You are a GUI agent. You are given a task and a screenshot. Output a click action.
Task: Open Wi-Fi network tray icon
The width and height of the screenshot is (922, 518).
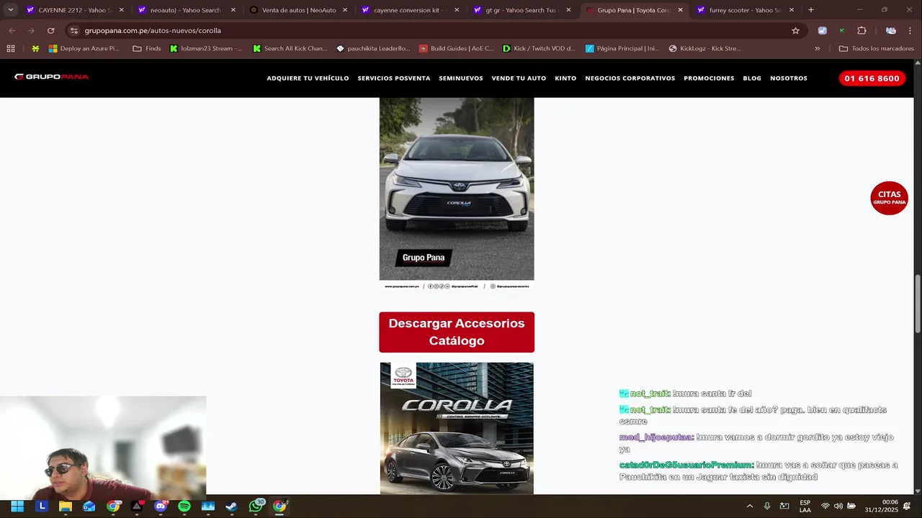click(825, 506)
